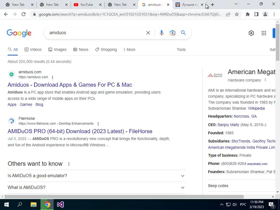This screenshot has height=210, width=280.
Task: Open Visual Studio from taskbar
Action: (x=60, y=205)
